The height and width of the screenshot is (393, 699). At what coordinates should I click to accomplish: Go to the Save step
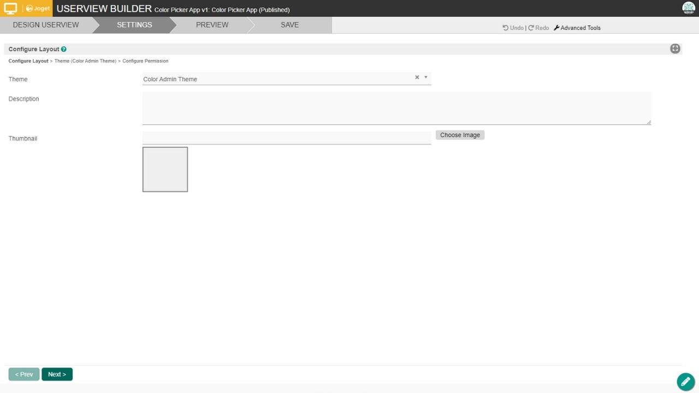289,25
